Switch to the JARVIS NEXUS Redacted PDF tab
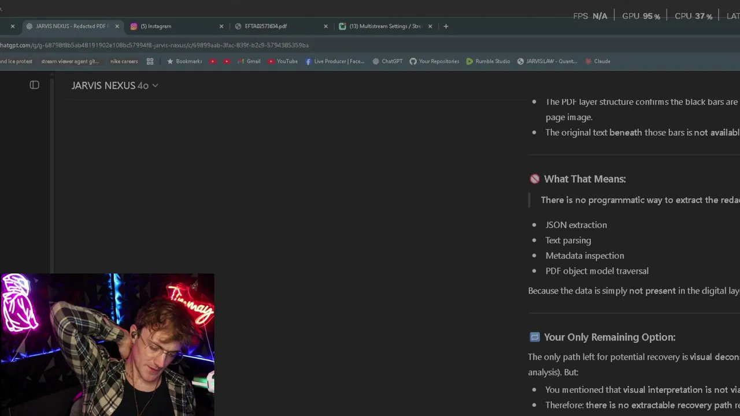 click(72, 26)
